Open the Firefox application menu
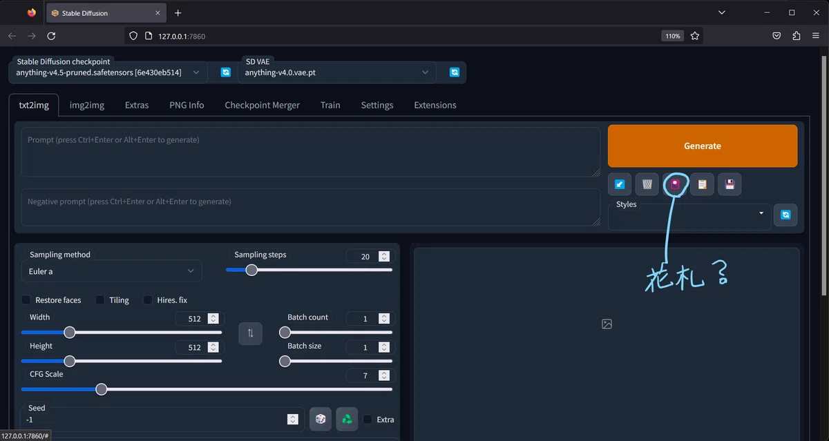 click(x=816, y=36)
